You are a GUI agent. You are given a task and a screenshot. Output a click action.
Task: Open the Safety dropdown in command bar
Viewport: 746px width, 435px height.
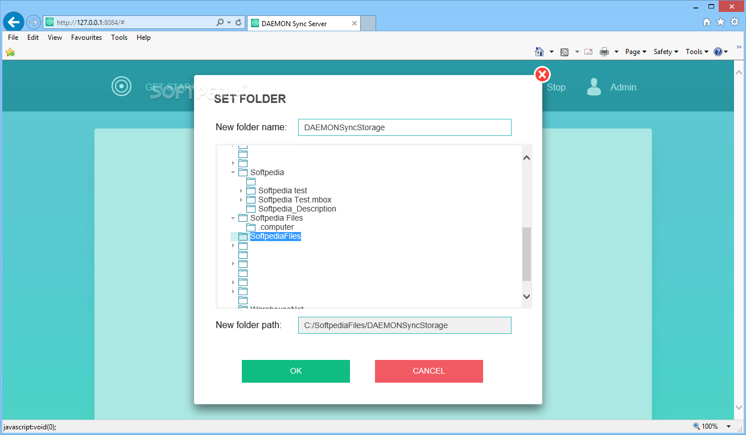tap(666, 52)
